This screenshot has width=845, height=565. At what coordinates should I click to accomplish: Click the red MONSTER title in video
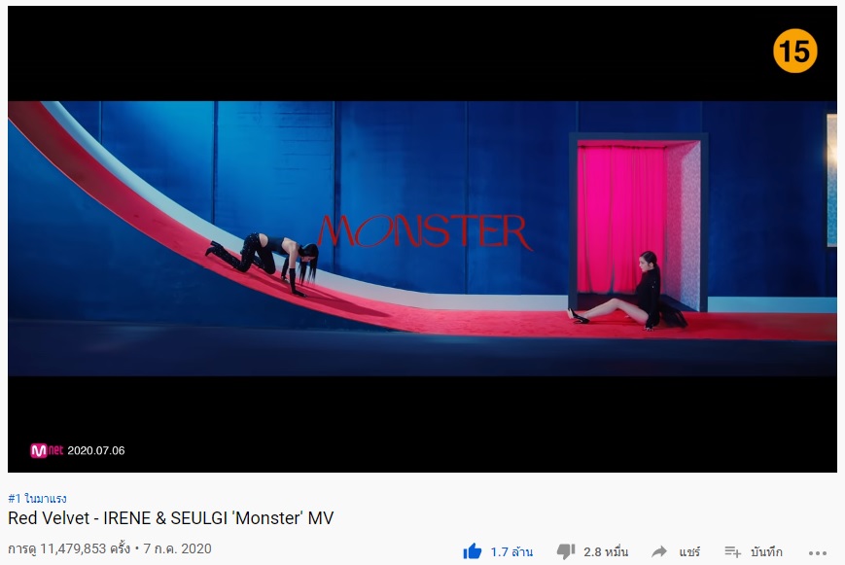tap(425, 231)
